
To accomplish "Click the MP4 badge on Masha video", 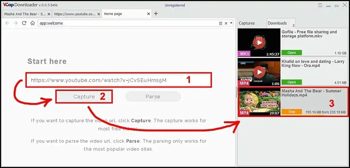I will tap(245, 113).
